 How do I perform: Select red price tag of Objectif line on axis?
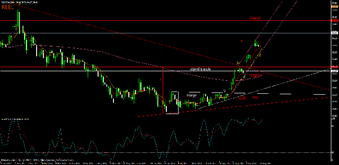[x=334, y=20]
